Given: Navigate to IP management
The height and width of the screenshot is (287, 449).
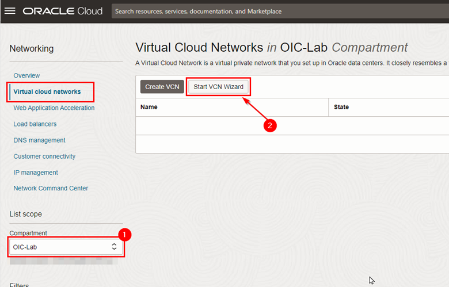Looking at the screenshot, I should click(36, 173).
